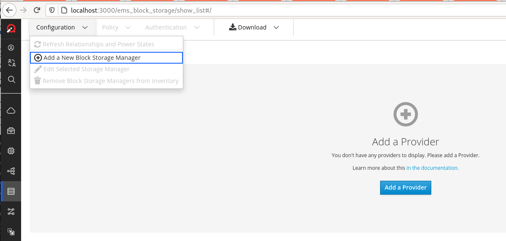506x241 pixels.
Task: Open the network tree sidebar icon
Action: pyautogui.click(x=11, y=171)
